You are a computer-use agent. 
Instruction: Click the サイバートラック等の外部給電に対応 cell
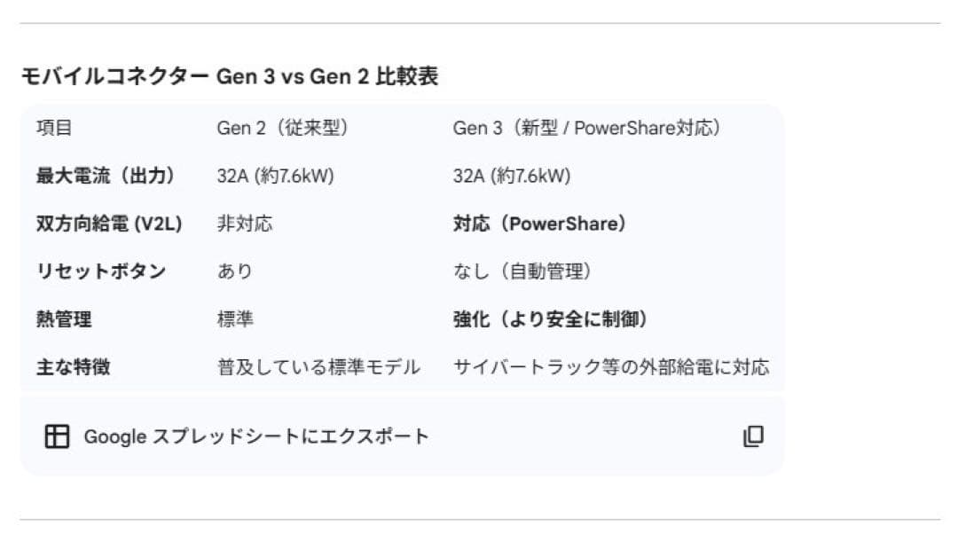click(612, 365)
